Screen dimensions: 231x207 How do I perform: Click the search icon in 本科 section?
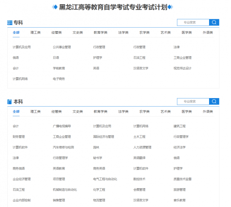214,101
